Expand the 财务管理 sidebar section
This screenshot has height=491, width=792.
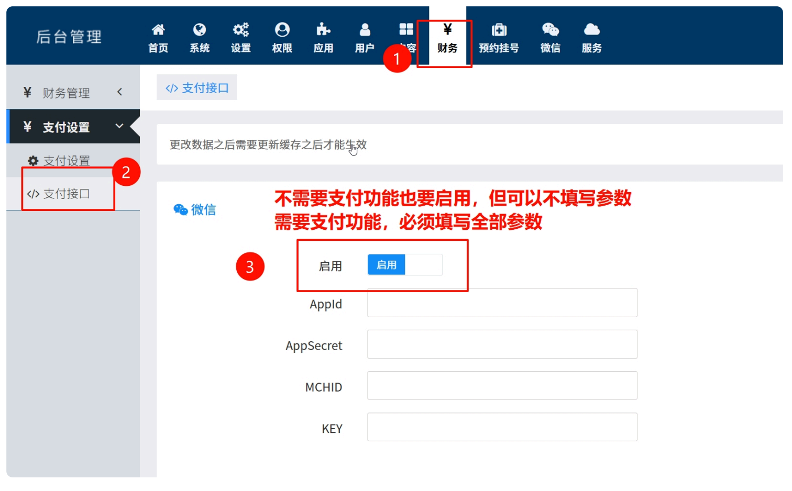coord(66,93)
